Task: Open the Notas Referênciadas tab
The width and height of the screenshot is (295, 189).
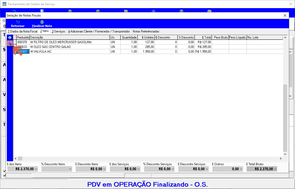Action: coord(146,31)
